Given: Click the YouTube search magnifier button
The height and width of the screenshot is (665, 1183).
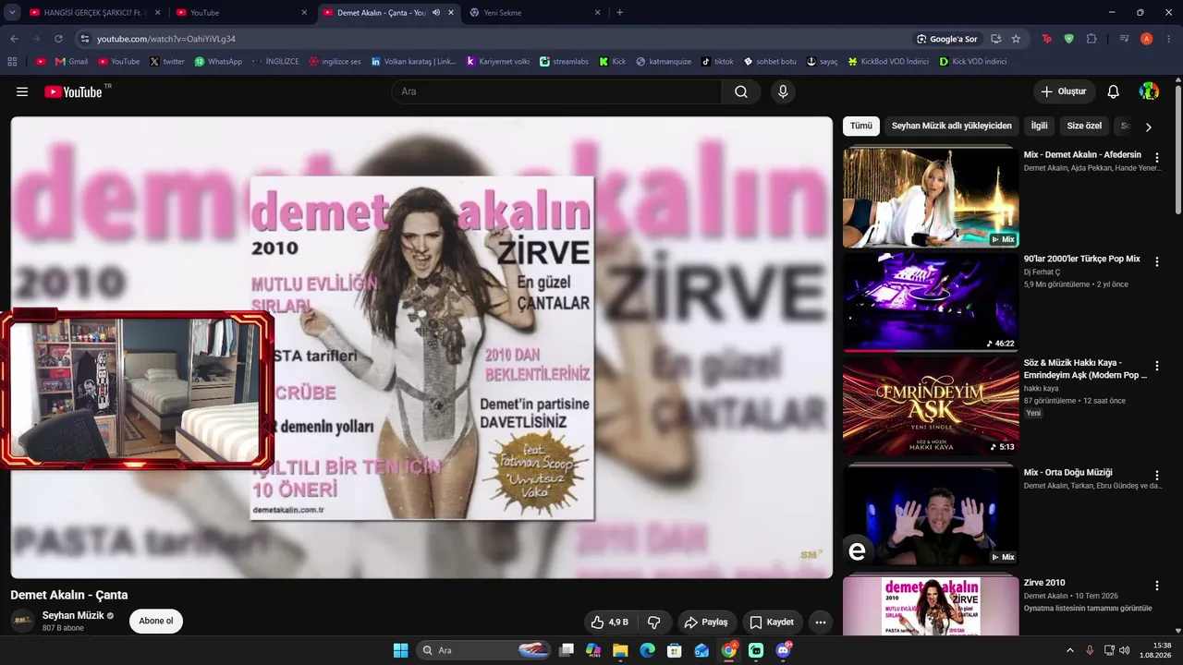Looking at the screenshot, I should 741,91.
